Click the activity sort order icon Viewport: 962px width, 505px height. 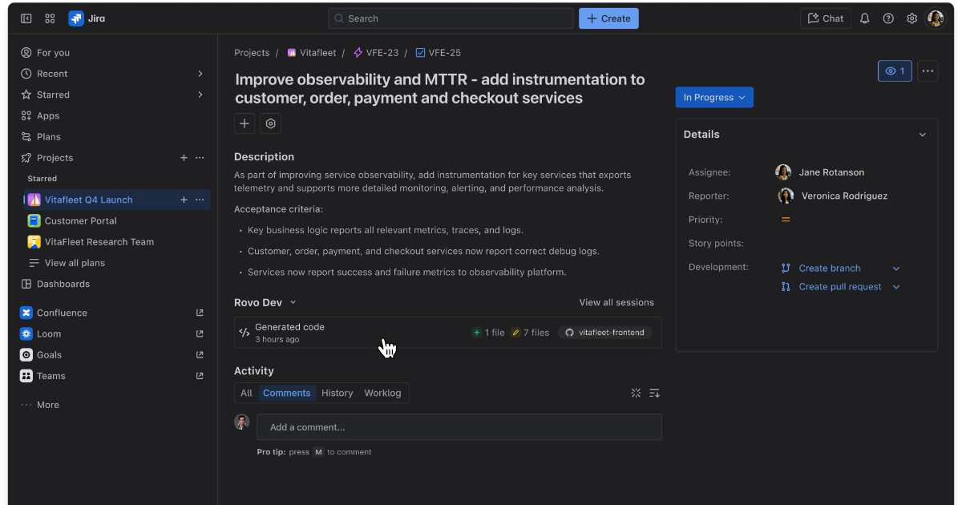(x=654, y=393)
